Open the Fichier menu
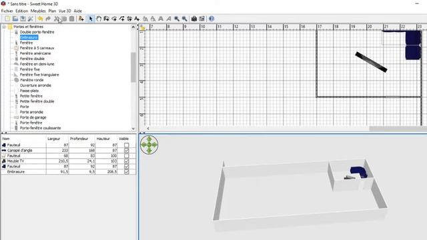Viewport: 427px width, 240px height. [7, 11]
